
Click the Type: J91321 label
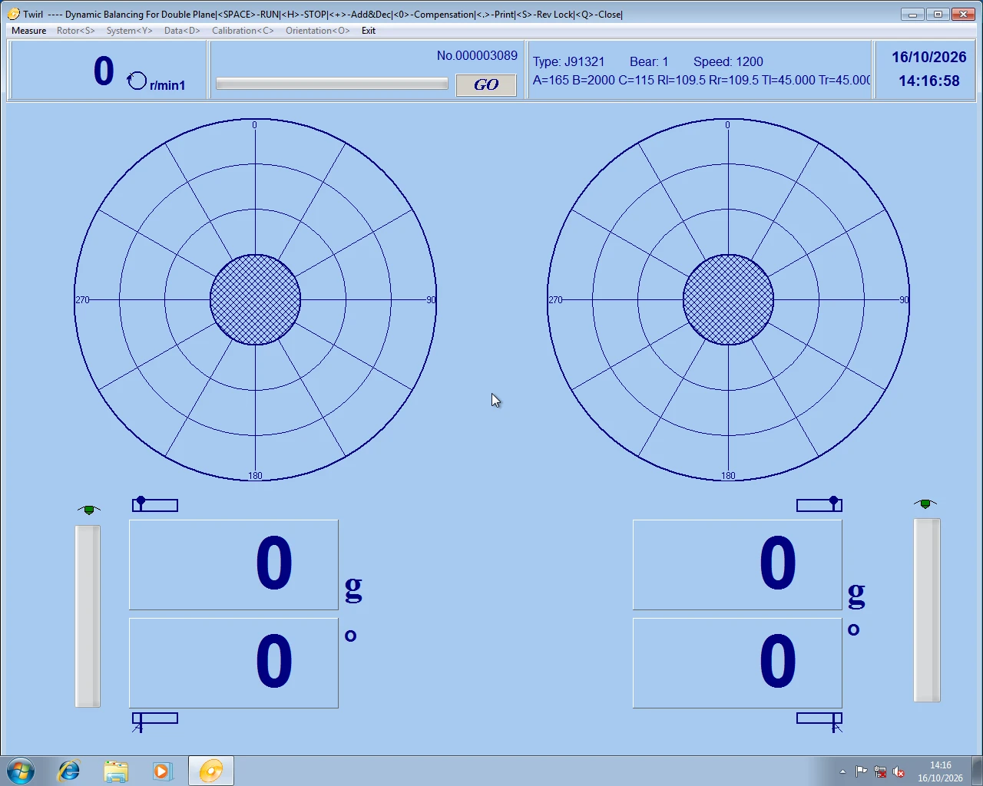pos(569,61)
